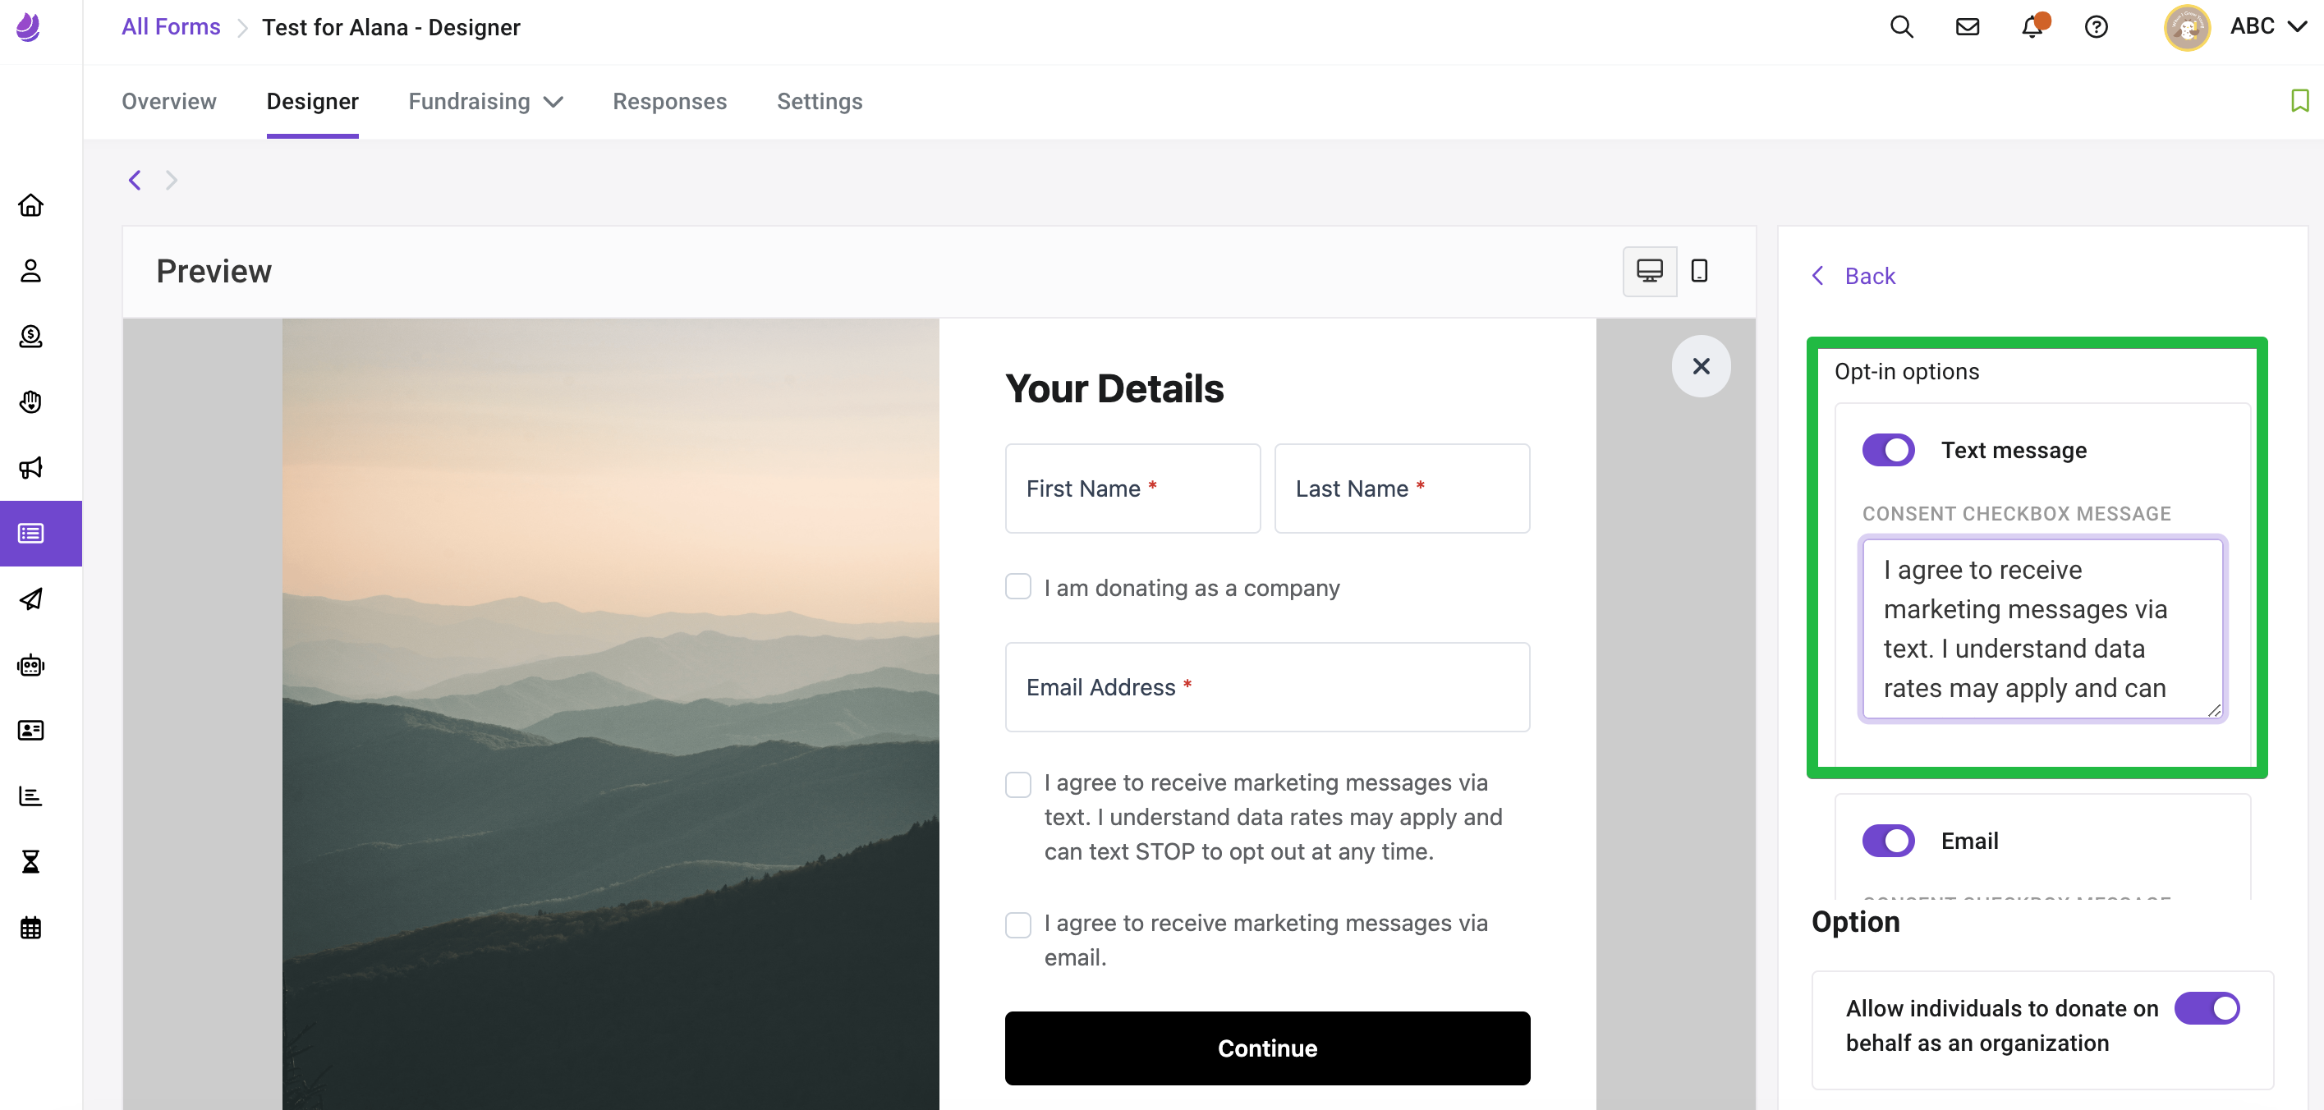Viewport: 2324px width, 1110px height.
Task: Select the desktop preview icon
Action: (x=1649, y=270)
